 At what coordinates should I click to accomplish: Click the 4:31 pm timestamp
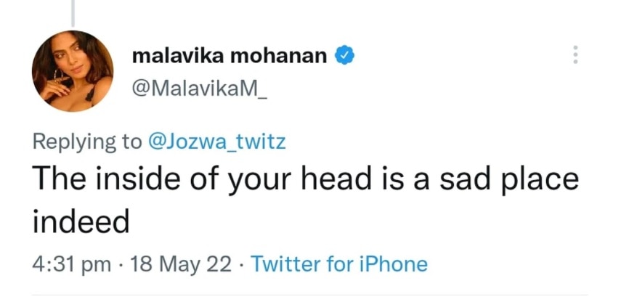[x=71, y=264]
